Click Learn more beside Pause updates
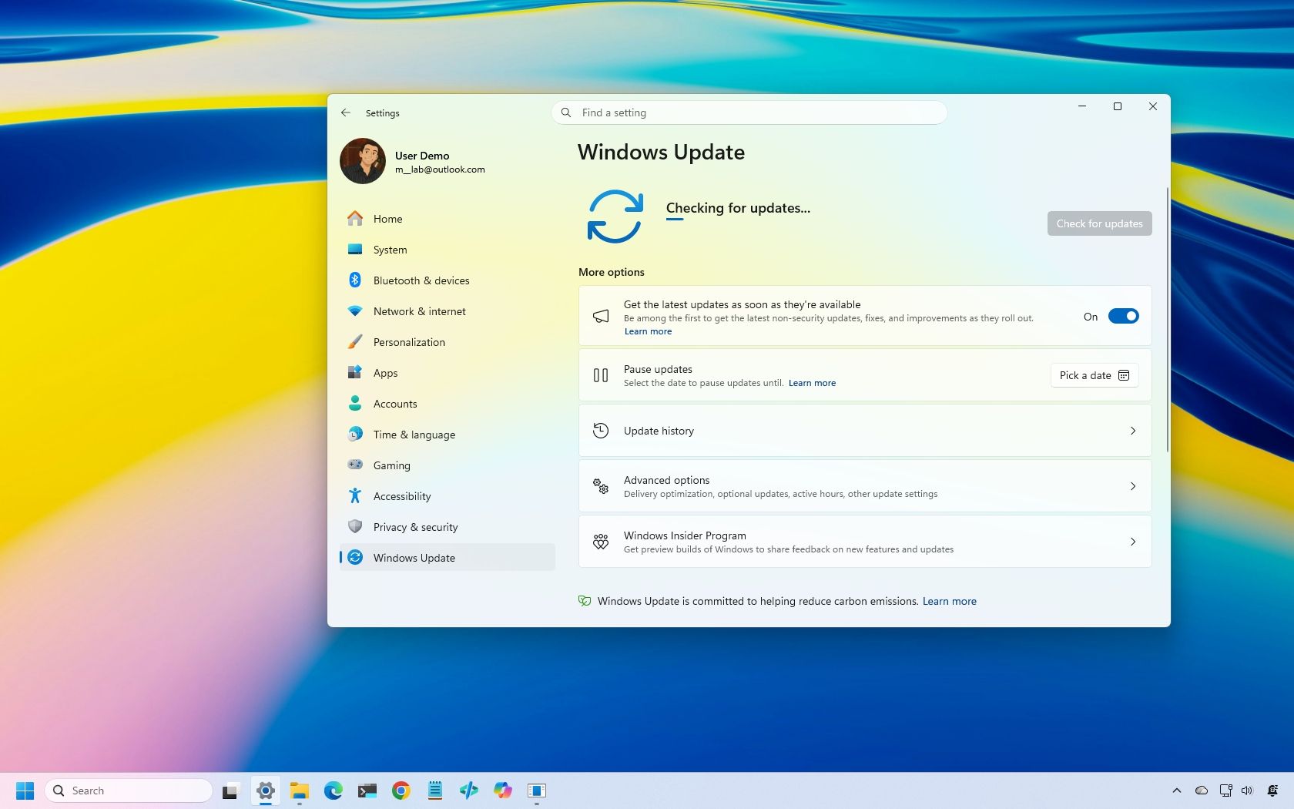This screenshot has height=809, width=1294. [x=812, y=383]
